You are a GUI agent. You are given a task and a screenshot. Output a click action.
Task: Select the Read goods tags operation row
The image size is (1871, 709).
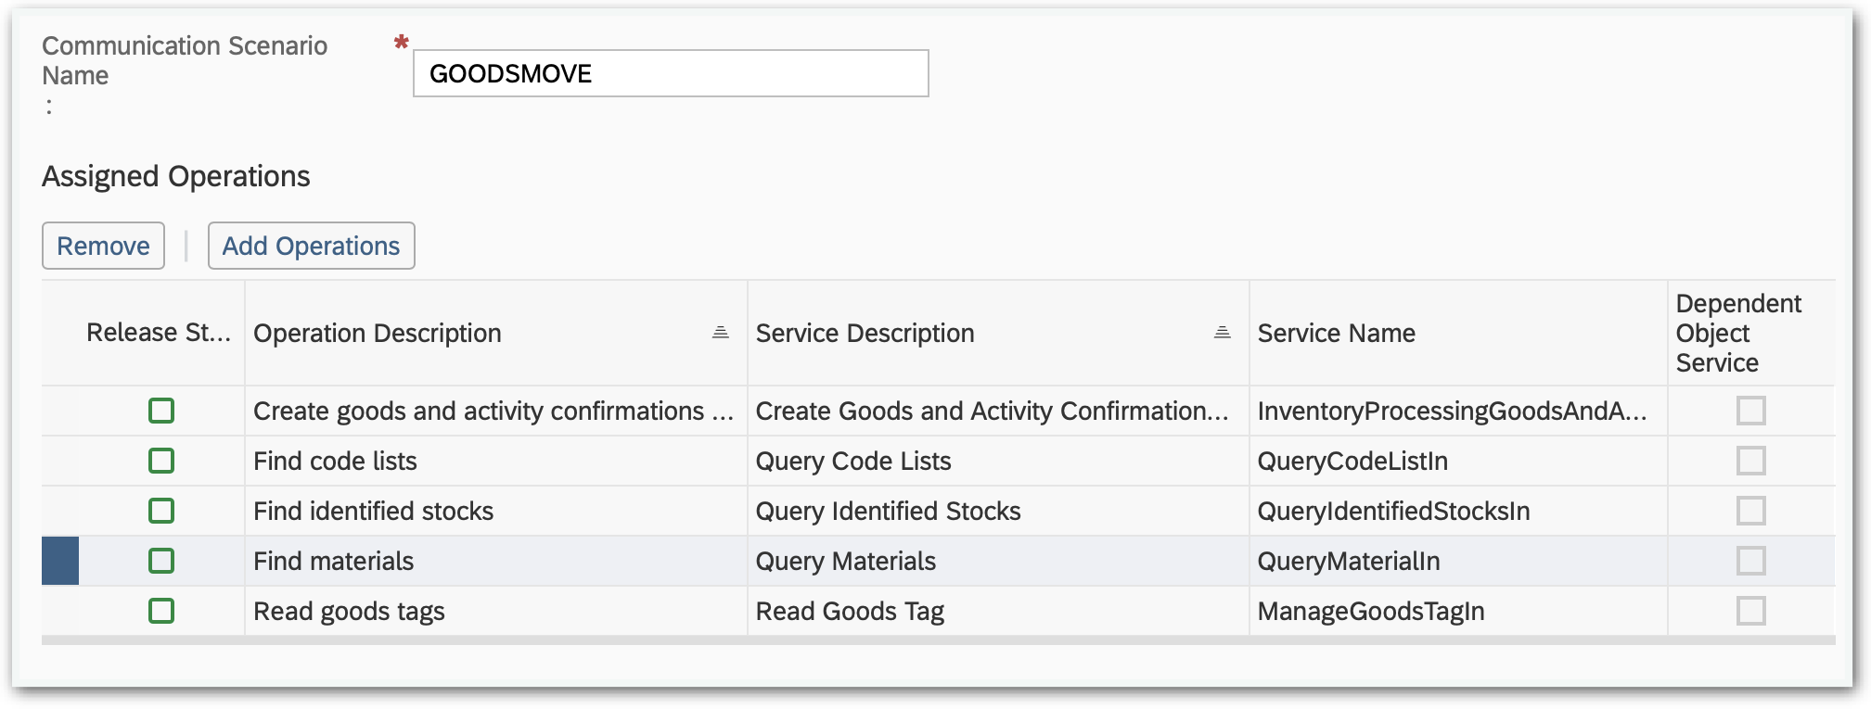(x=349, y=611)
